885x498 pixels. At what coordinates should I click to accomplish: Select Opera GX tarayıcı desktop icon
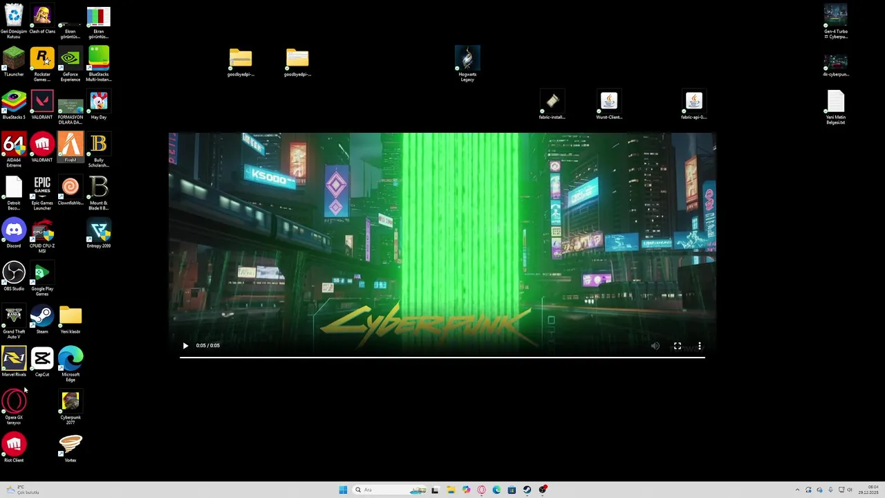pos(14,407)
